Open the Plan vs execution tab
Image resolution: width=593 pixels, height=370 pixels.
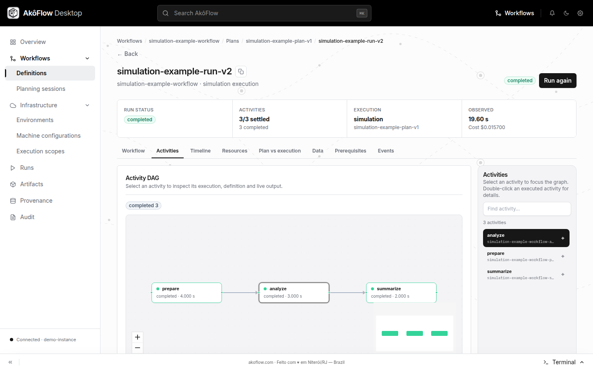[280, 151]
